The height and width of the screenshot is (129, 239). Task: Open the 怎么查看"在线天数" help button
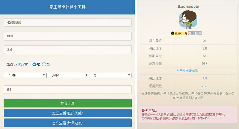67,113
